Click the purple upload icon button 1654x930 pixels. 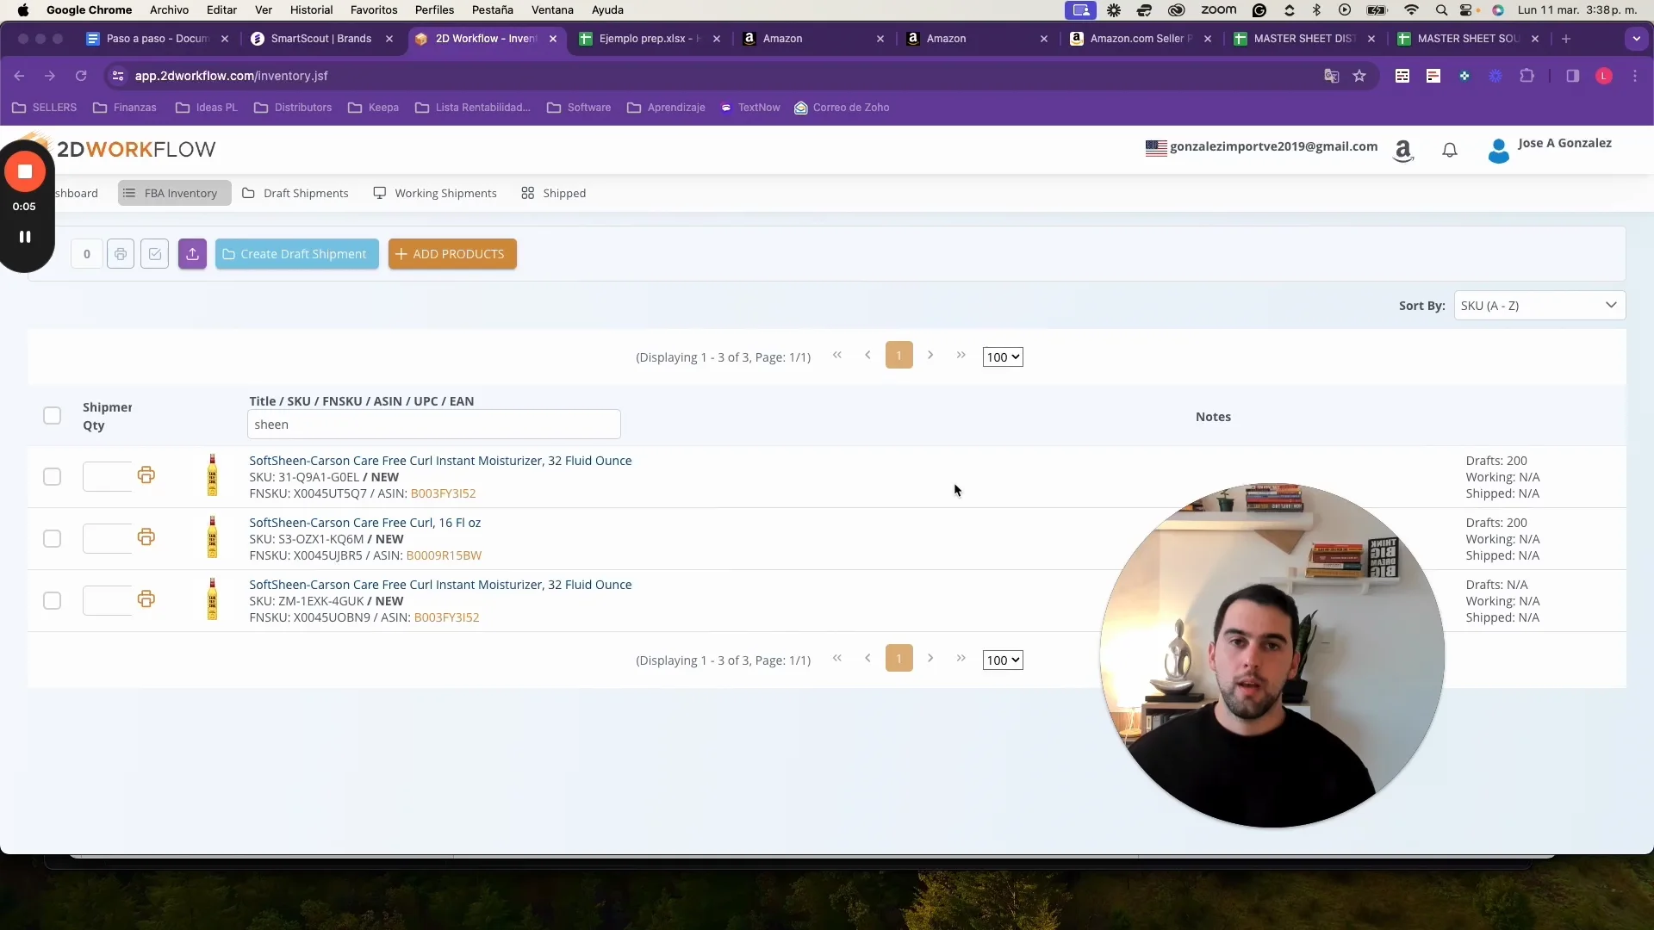[192, 254]
